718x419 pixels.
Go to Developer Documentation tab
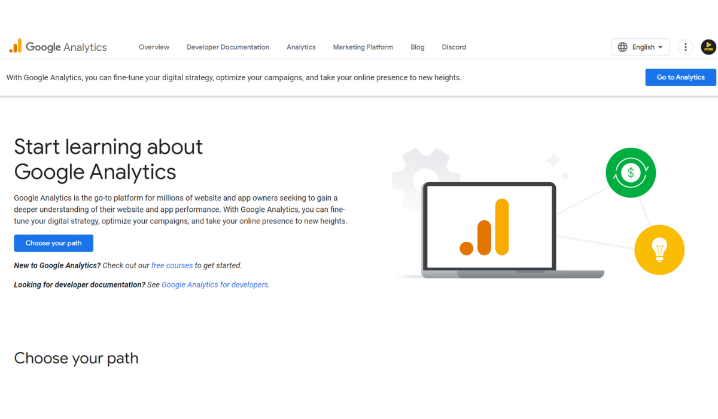coord(228,47)
